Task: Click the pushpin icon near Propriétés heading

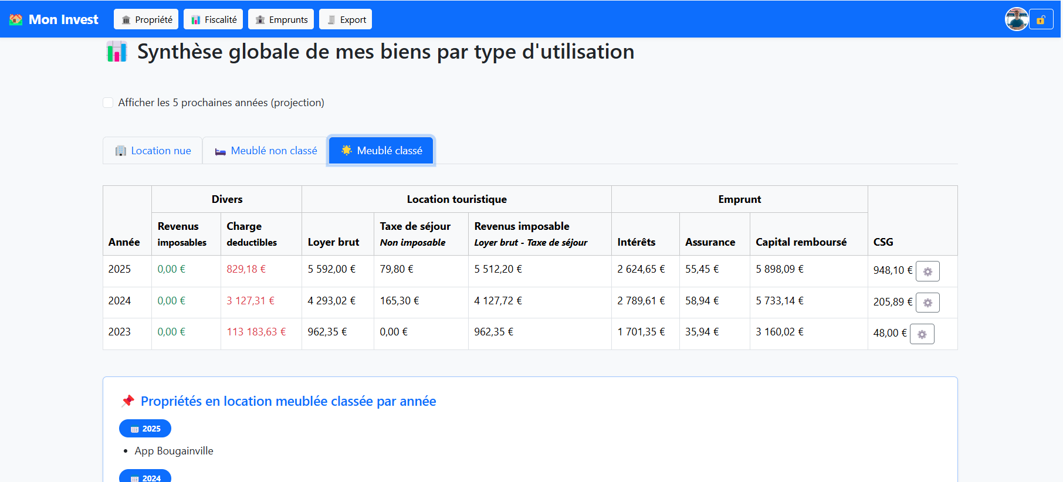Action: [x=127, y=401]
